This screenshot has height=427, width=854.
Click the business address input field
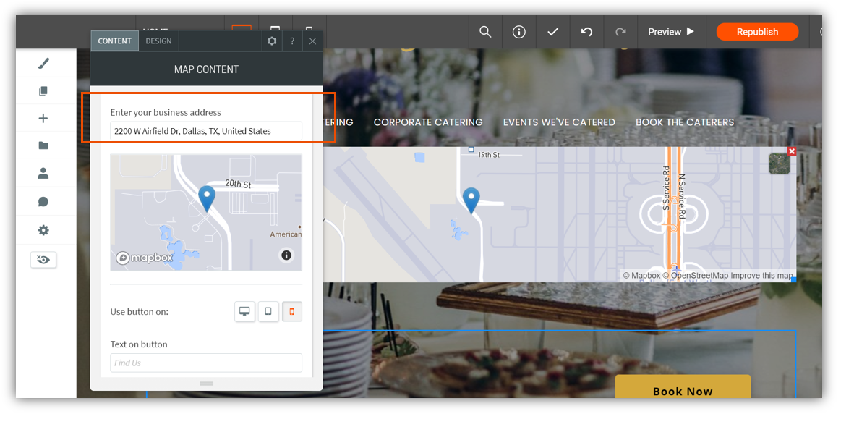pyautogui.click(x=206, y=131)
